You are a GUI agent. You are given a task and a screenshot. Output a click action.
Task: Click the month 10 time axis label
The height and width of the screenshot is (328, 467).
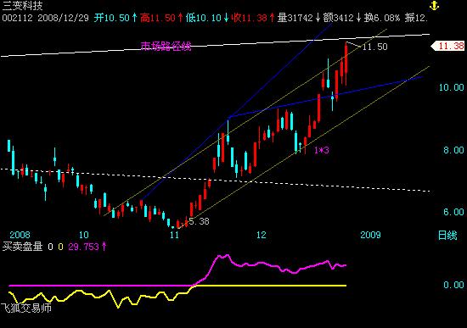[84, 235]
